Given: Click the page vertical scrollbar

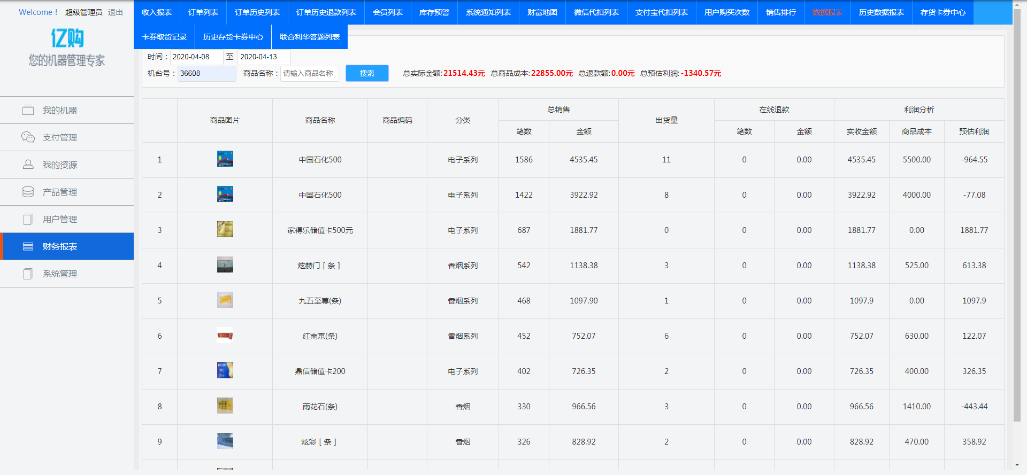Looking at the screenshot, I should tap(1017, 214).
